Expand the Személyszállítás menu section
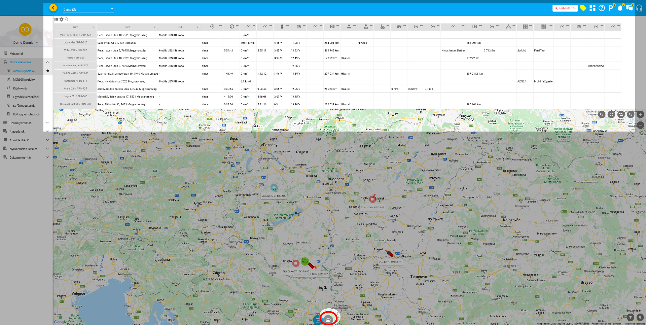The image size is (646, 325). pyautogui.click(x=47, y=123)
